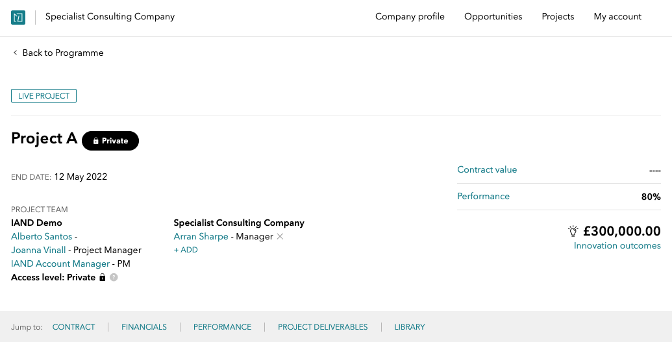Click the IAND Account Manager link
This screenshot has width=672, height=342.
click(x=60, y=264)
